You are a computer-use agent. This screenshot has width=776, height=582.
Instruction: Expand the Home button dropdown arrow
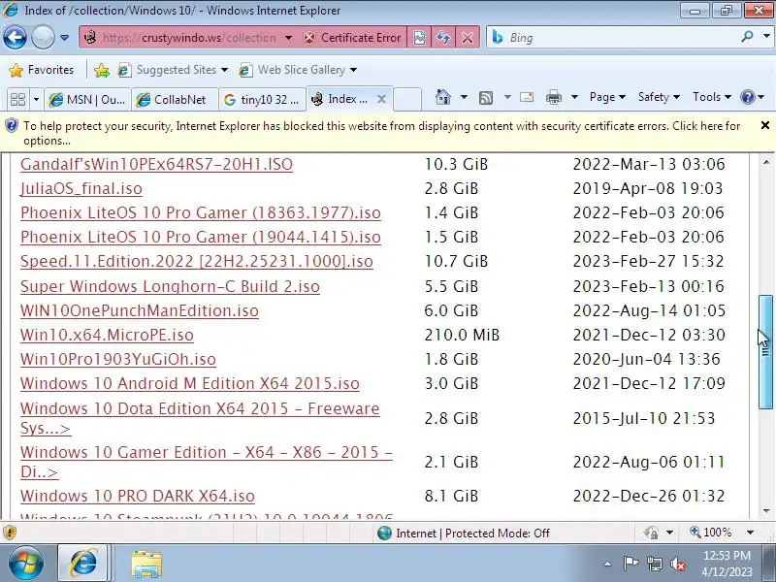464,97
